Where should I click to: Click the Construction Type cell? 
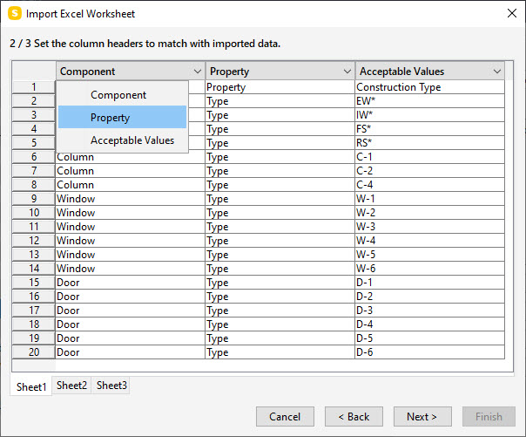[429, 87]
